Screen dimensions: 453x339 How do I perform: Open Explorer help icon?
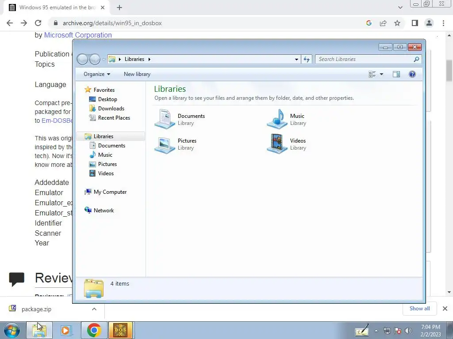(x=412, y=74)
